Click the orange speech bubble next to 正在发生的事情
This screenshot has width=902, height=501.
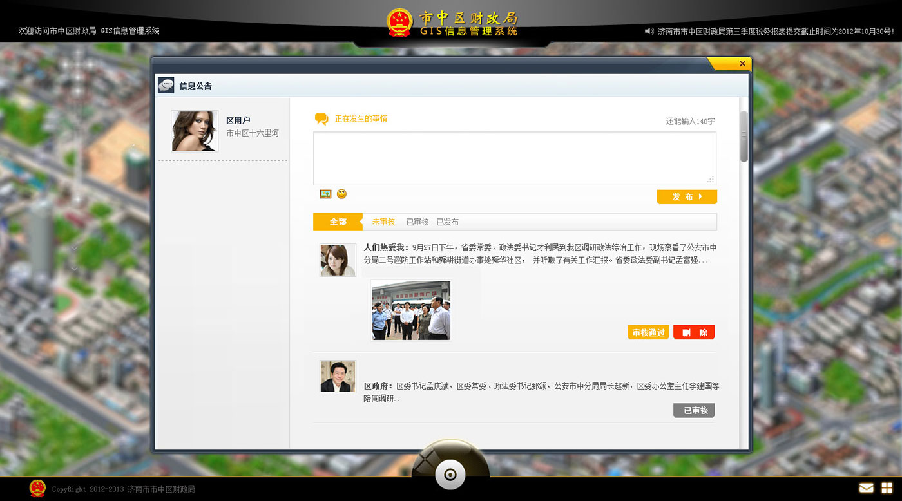coord(321,119)
